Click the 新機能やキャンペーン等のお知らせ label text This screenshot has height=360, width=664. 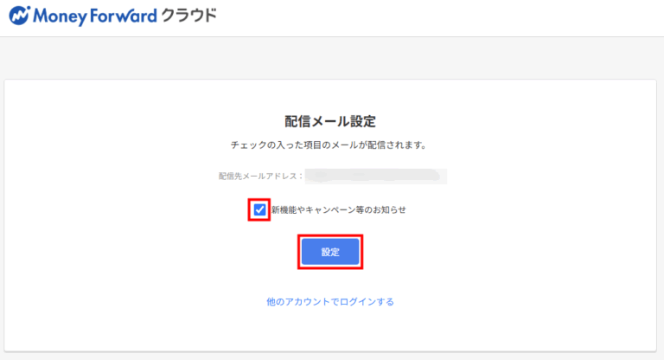(x=338, y=209)
